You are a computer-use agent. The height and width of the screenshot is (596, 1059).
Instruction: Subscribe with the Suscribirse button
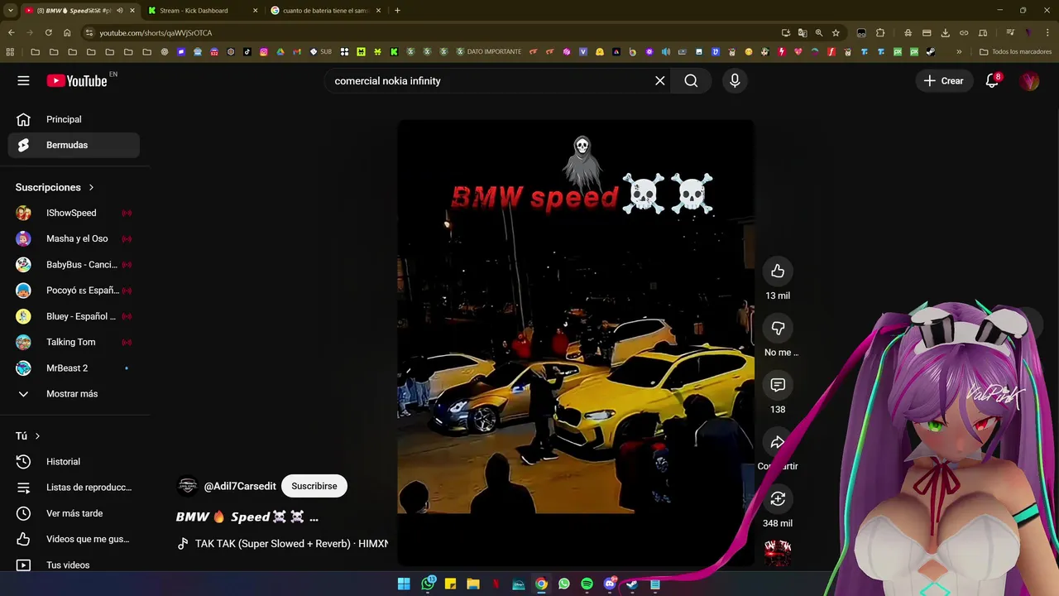coord(314,486)
